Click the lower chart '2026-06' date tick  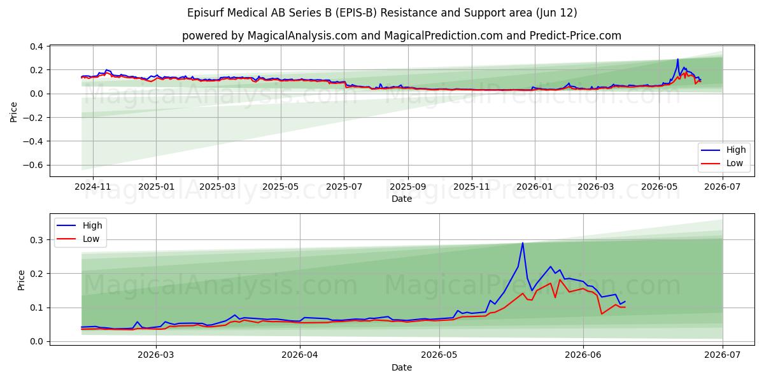583,356
